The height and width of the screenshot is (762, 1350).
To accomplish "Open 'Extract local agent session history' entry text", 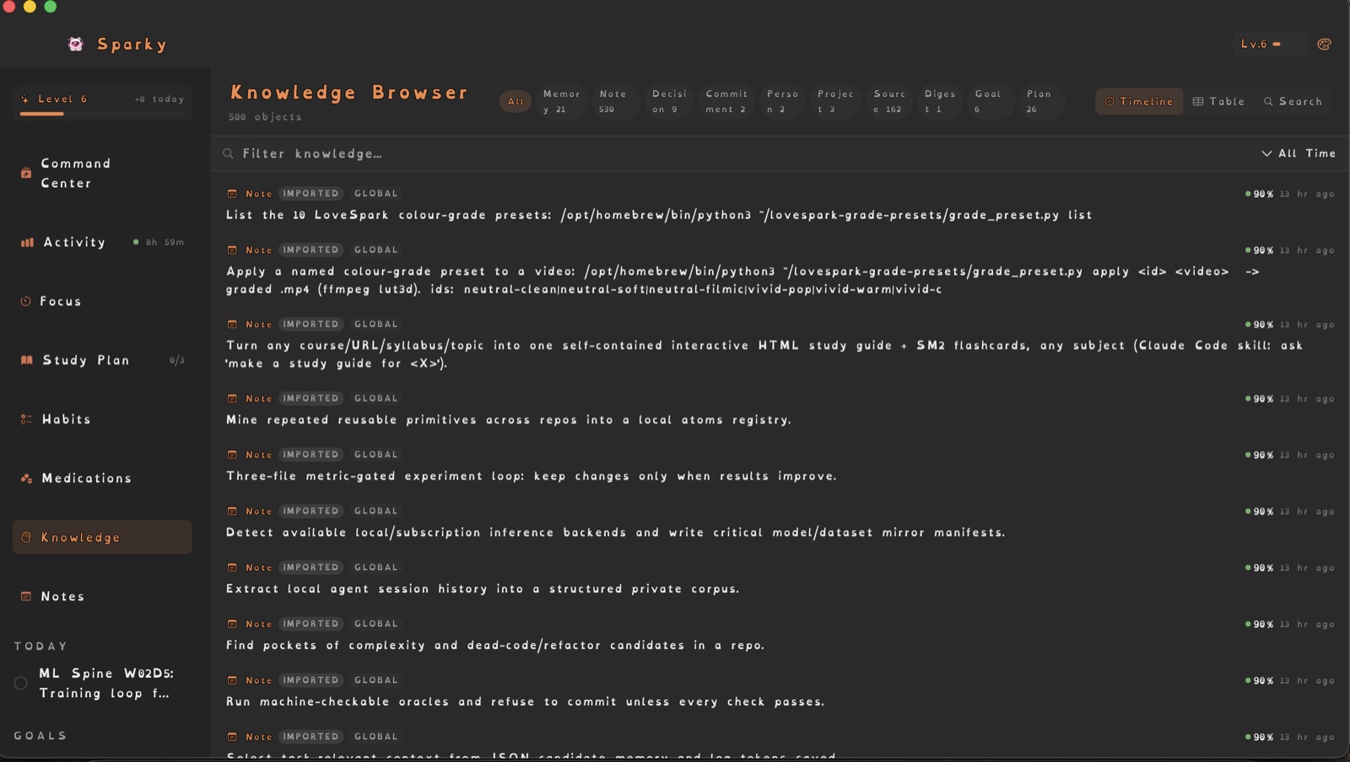I will (x=483, y=589).
